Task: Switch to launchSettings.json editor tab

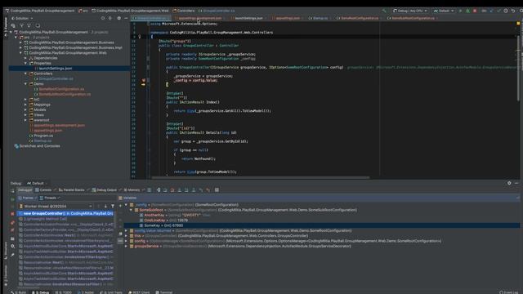Action: tap(248, 18)
